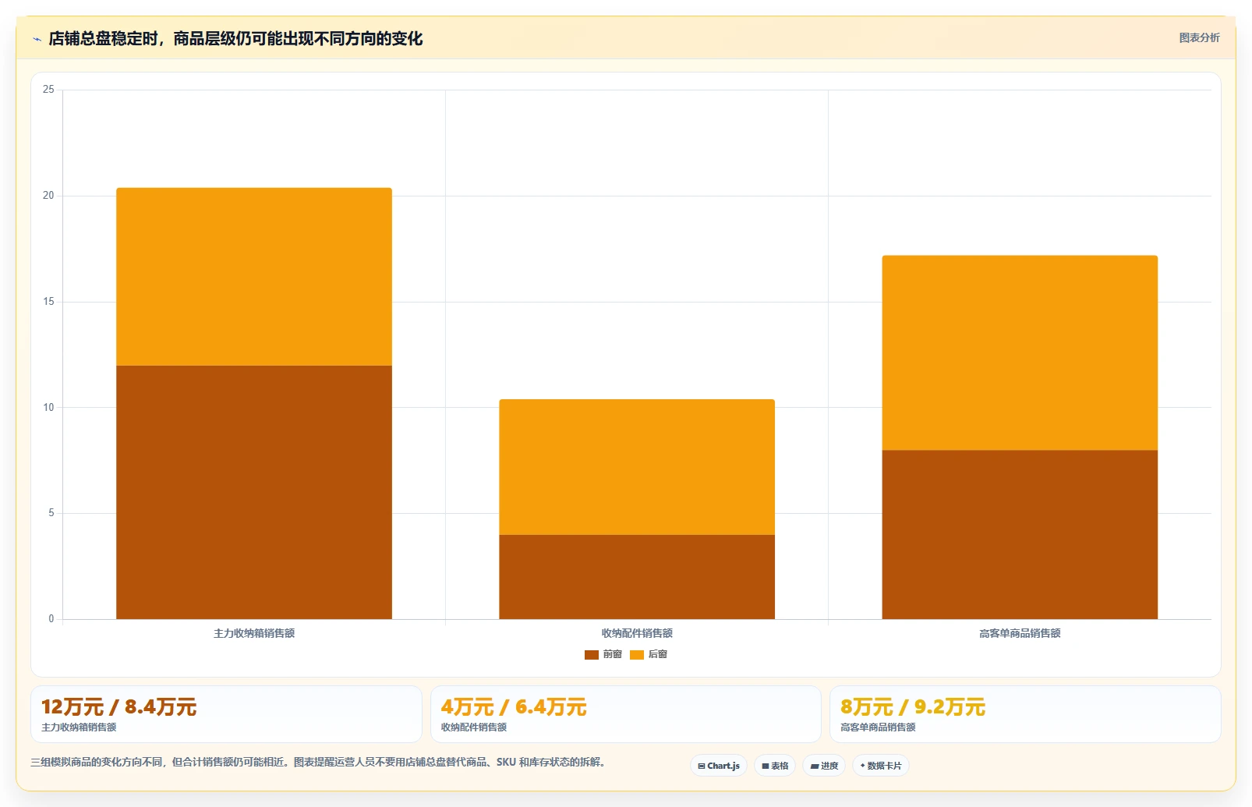The height and width of the screenshot is (807, 1252).
Task: Click the y-axis tick label 10
Action: tap(48, 407)
